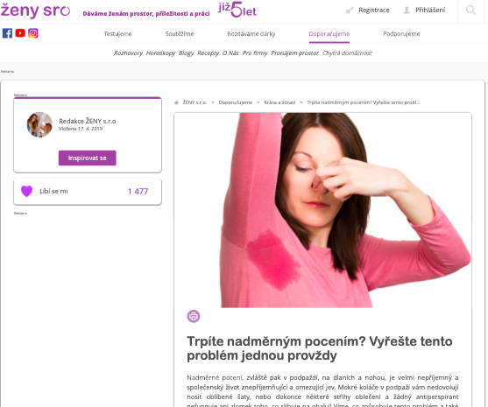Click the Inspirovat se button
The height and width of the screenshot is (407, 488).
[88, 158]
